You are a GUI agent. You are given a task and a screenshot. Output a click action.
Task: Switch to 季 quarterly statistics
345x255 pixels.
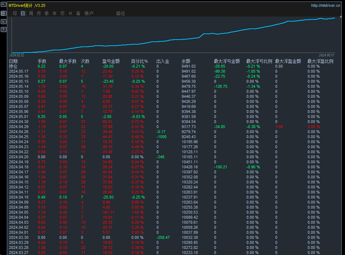(47, 13)
